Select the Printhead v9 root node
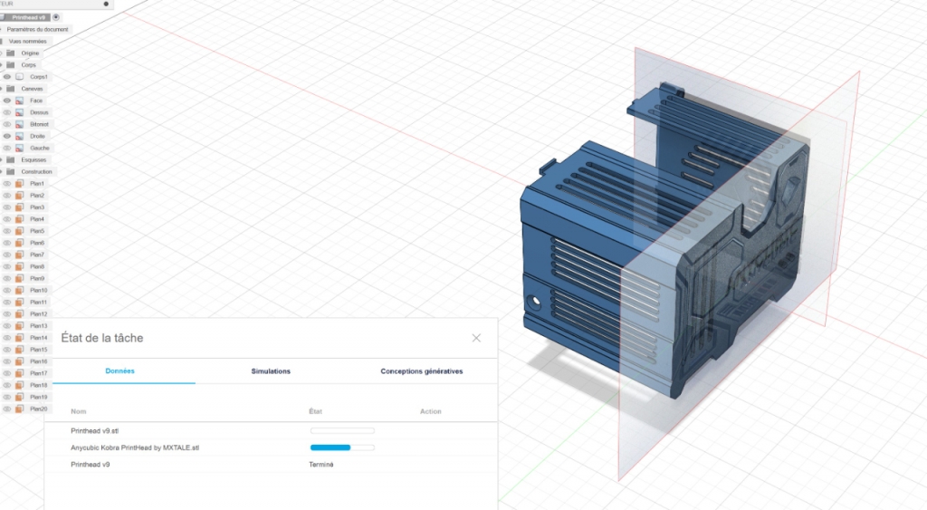The height and width of the screenshot is (510, 927). (28, 17)
